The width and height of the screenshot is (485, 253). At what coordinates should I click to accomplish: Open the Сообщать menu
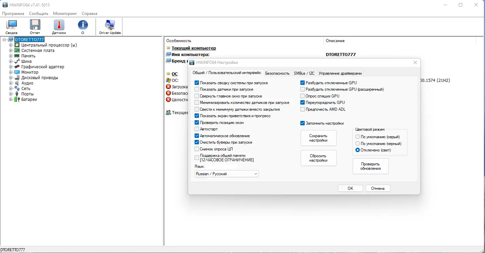click(x=39, y=14)
